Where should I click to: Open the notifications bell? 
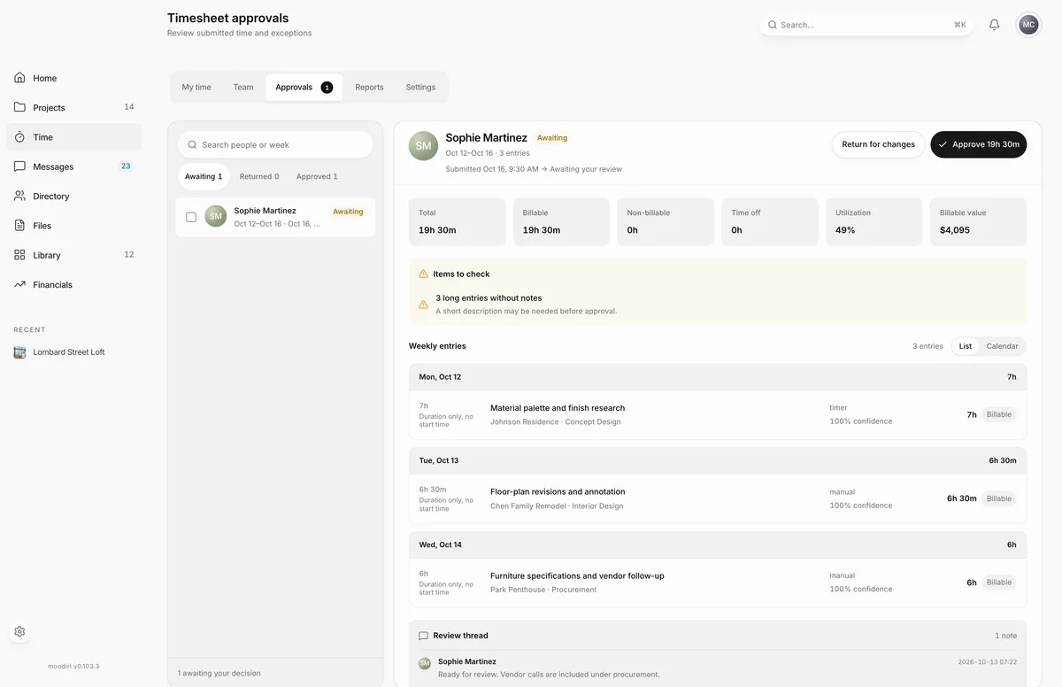tap(994, 25)
